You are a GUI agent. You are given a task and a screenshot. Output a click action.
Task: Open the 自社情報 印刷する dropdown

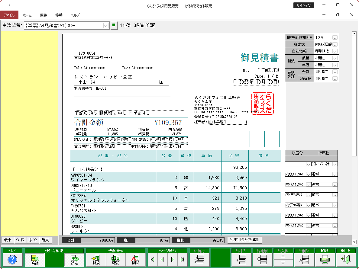tap(335, 51)
